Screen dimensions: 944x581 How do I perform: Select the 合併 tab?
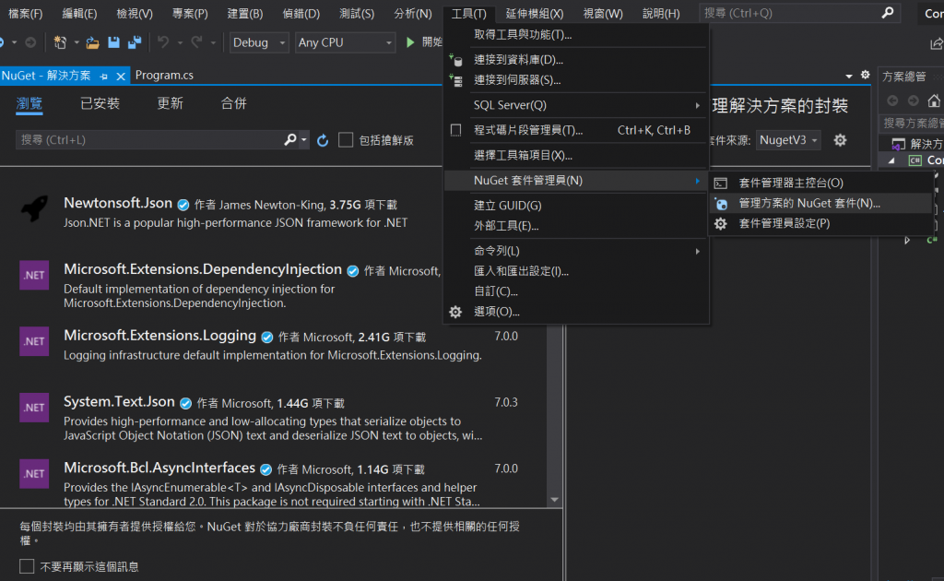click(233, 103)
